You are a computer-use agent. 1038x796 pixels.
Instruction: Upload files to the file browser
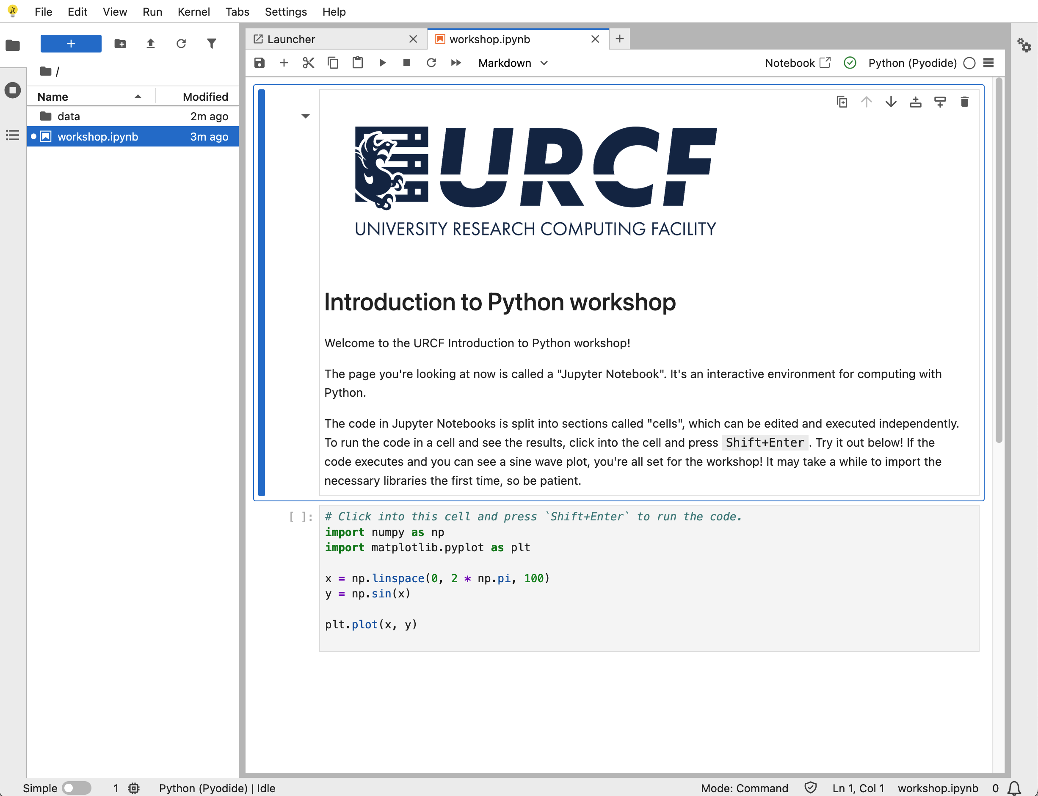150,43
